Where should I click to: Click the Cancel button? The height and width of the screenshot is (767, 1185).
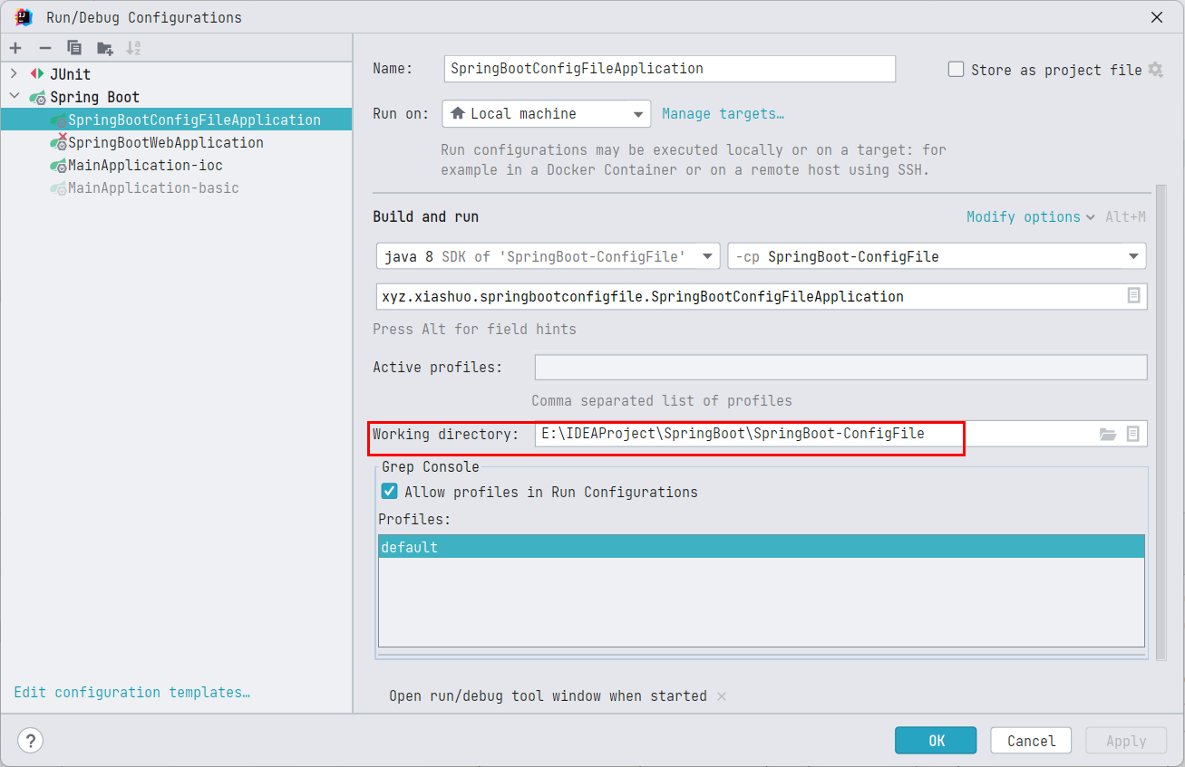coord(1031,741)
